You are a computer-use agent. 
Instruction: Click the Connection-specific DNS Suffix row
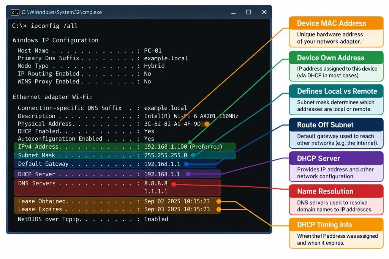tap(102, 108)
